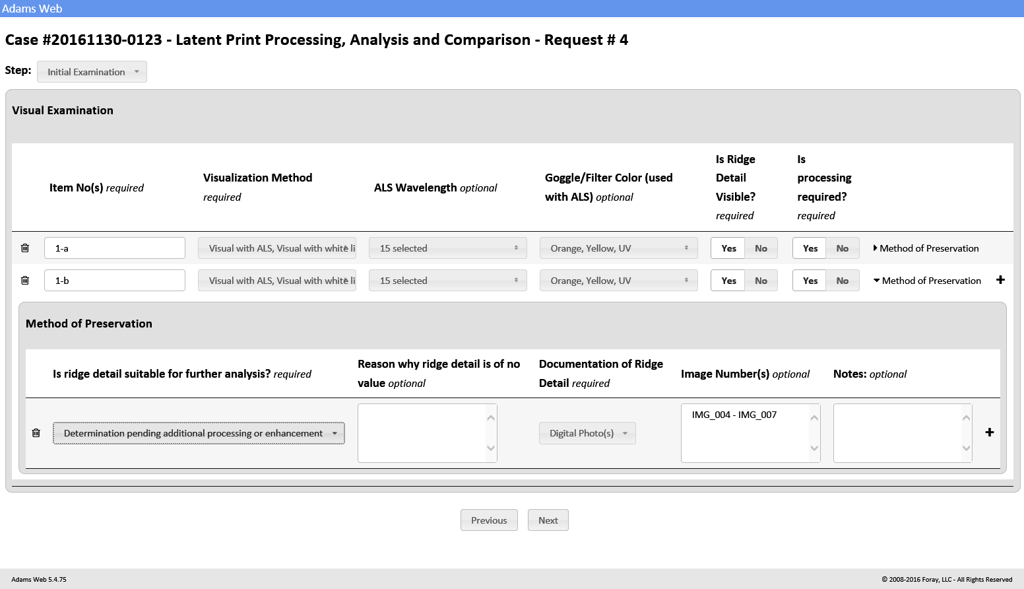The image size is (1024, 589).
Task: Select No for ridge detail visible on 1-b
Action: tap(761, 281)
